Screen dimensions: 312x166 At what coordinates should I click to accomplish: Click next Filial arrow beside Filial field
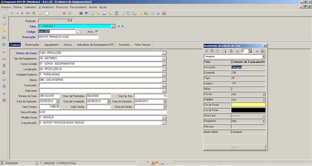pyautogui.click(x=123, y=26)
